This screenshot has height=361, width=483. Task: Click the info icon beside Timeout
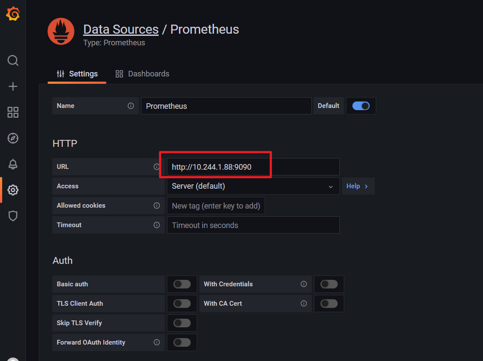coord(157,225)
